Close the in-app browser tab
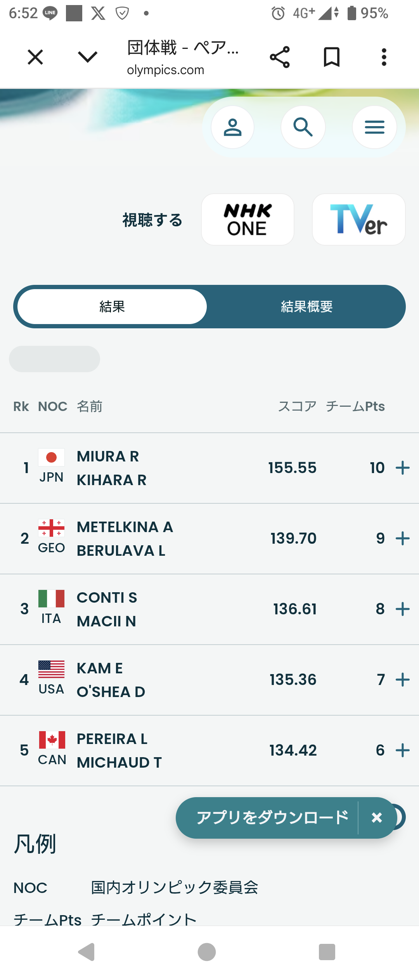This screenshot has width=419, height=978. pyautogui.click(x=35, y=57)
